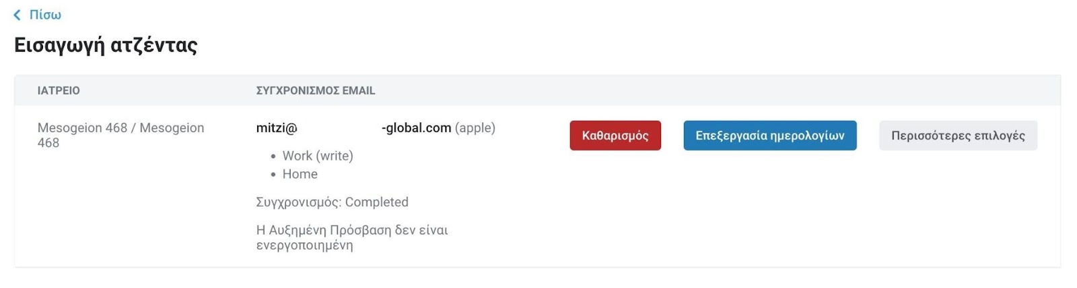
Task: Expand the Περισσότερες επιλογές options menu
Action: [x=958, y=136]
